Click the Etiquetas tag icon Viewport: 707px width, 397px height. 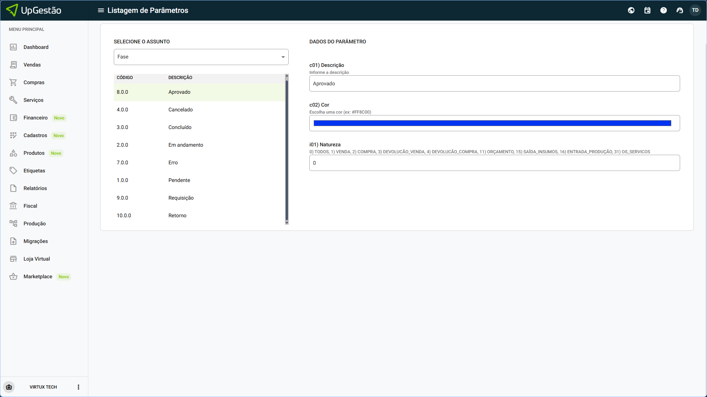click(x=13, y=171)
